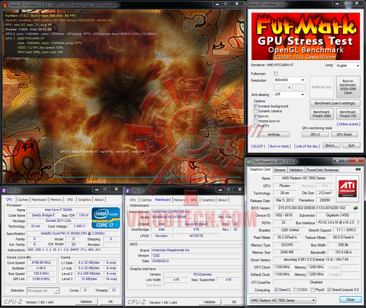Toggle PhysX checkbox in GPU-Z
Image resolution: width=366 pixels, height=308 pixels.
pos(312,290)
